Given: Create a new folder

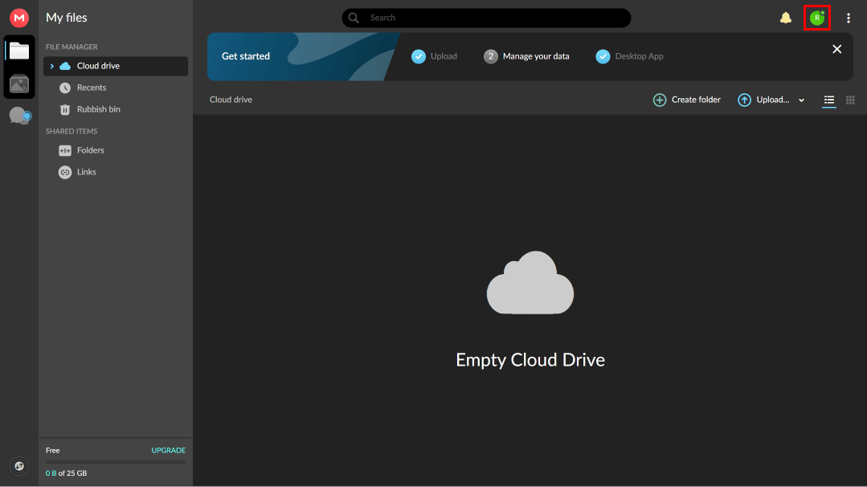Looking at the screenshot, I should coord(687,100).
